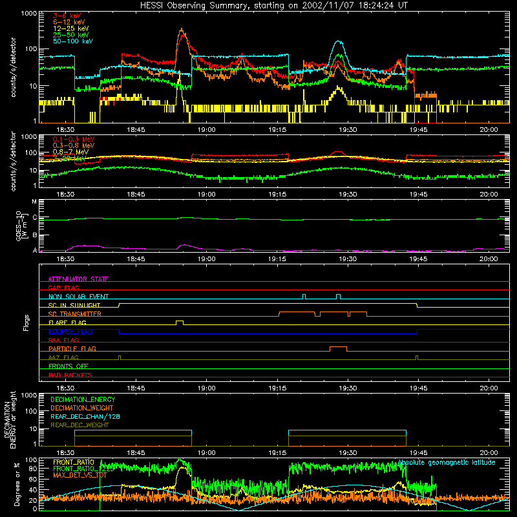Select the 0.3-0.8 MeV legend label
The height and width of the screenshot is (517, 517).
pyautogui.click(x=74, y=145)
